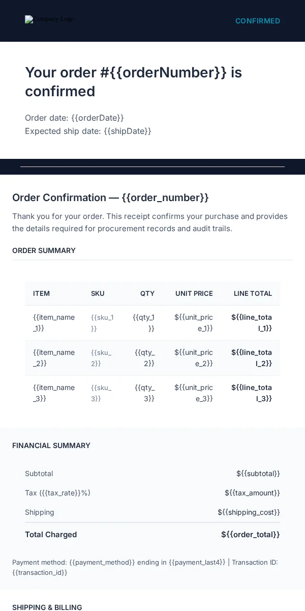Click the FINANCIAL SUMMARY heading

click(x=51, y=446)
